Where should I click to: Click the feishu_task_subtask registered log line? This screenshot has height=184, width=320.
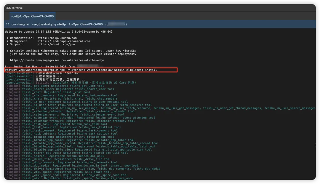61,134
